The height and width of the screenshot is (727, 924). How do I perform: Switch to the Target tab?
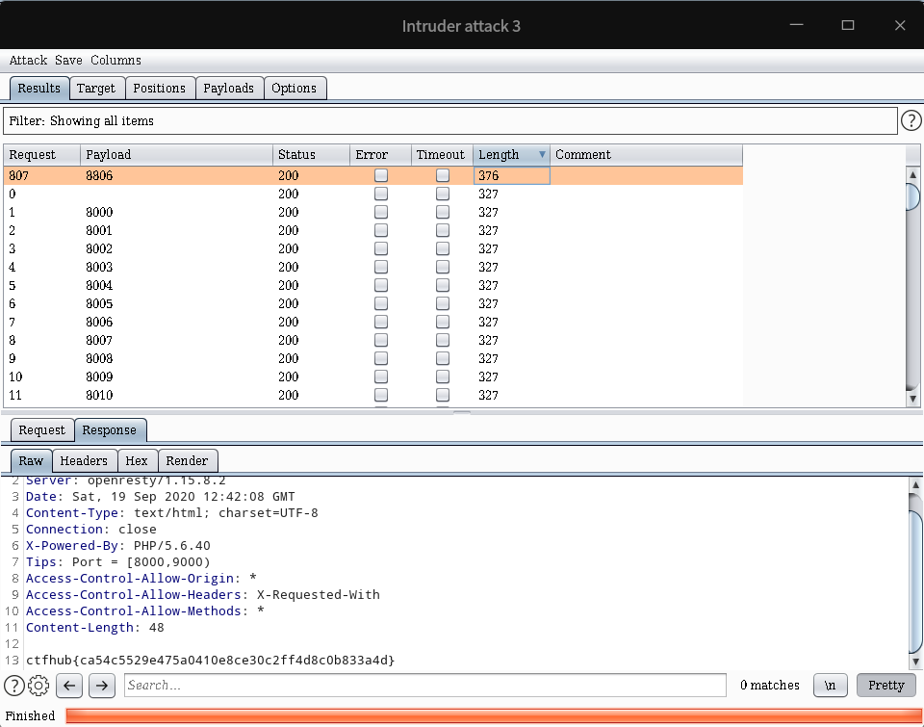96,89
